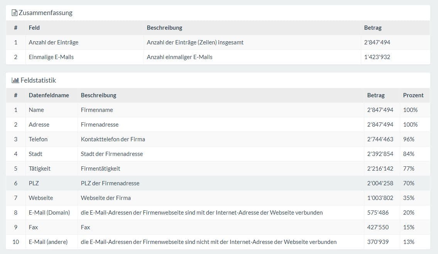Click the document icon beside Zusammenfassung
Image resolution: width=438 pixels, height=254 pixels.
click(x=15, y=13)
